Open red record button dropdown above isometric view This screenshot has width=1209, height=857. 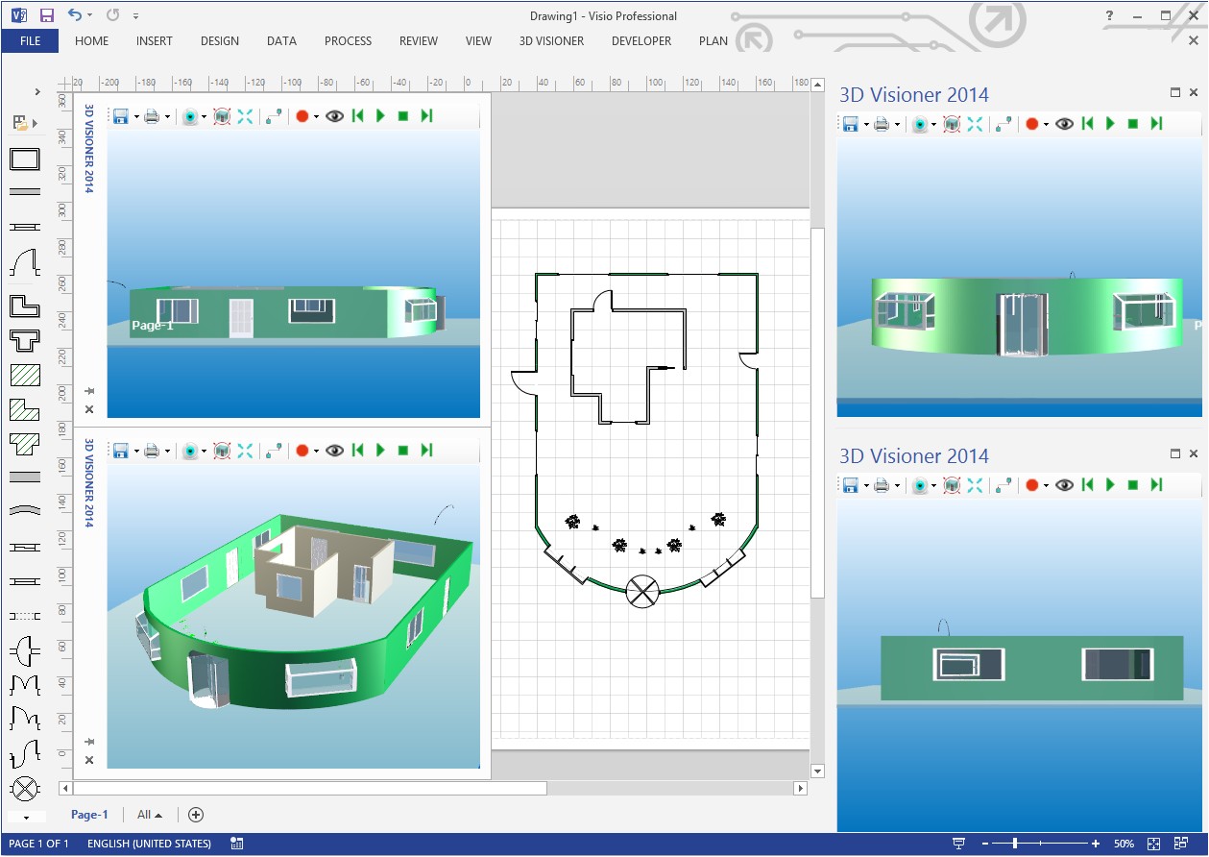pos(316,452)
